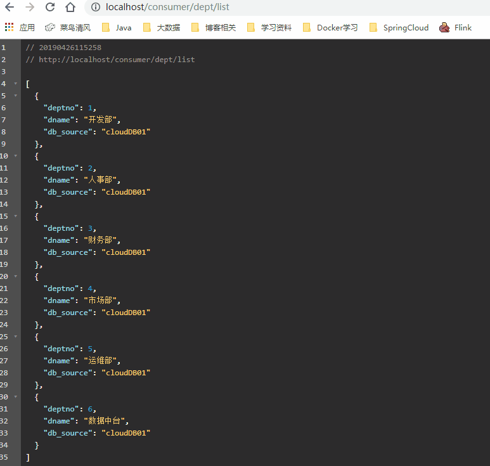Go forward with the forward arrow
The width and height of the screenshot is (490, 466).
pyautogui.click(x=30, y=7)
